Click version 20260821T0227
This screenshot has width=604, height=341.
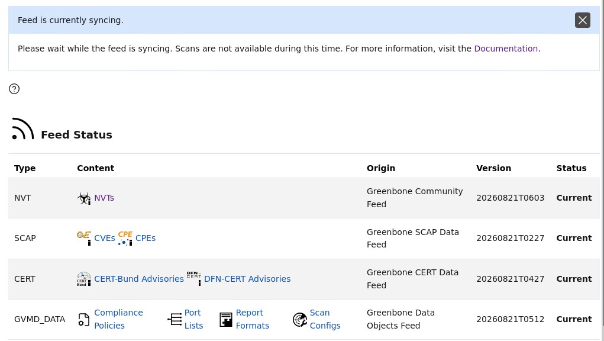click(x=511, y=238)
